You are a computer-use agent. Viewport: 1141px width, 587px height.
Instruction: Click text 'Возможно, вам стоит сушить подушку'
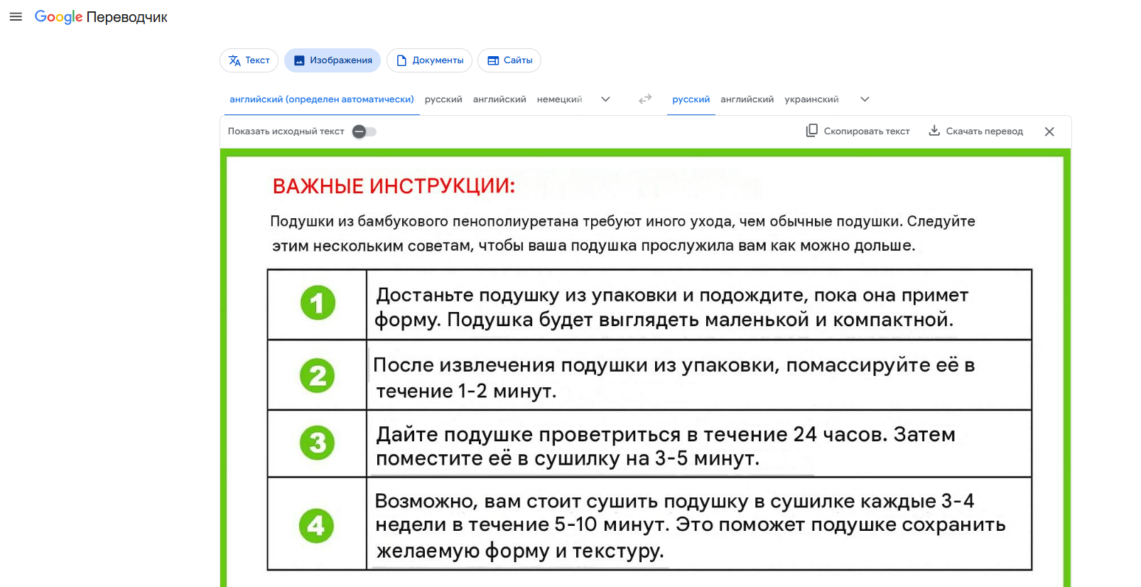561,501
